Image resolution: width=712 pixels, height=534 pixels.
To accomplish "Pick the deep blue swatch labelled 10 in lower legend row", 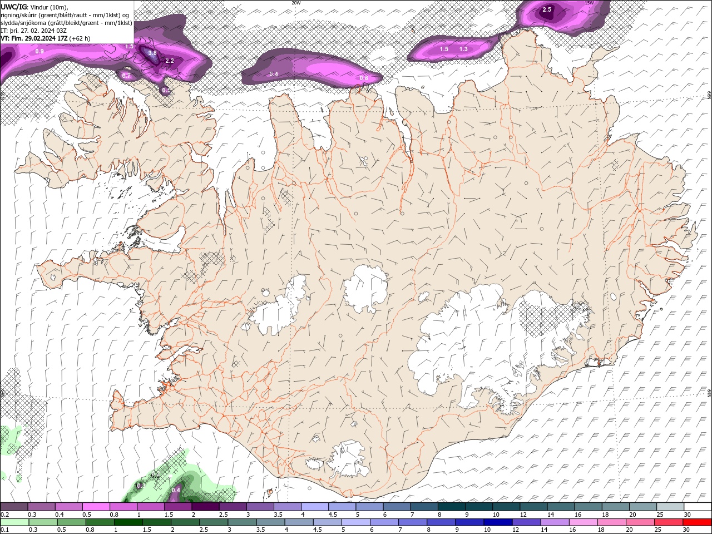I will click(x=498, y=522).
